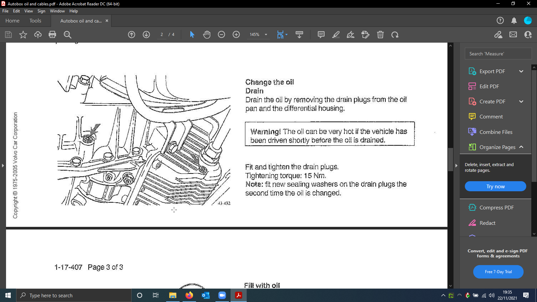Select the Highlight text pen tool
This screenshot has height=302, width=537.
(336, 35)
